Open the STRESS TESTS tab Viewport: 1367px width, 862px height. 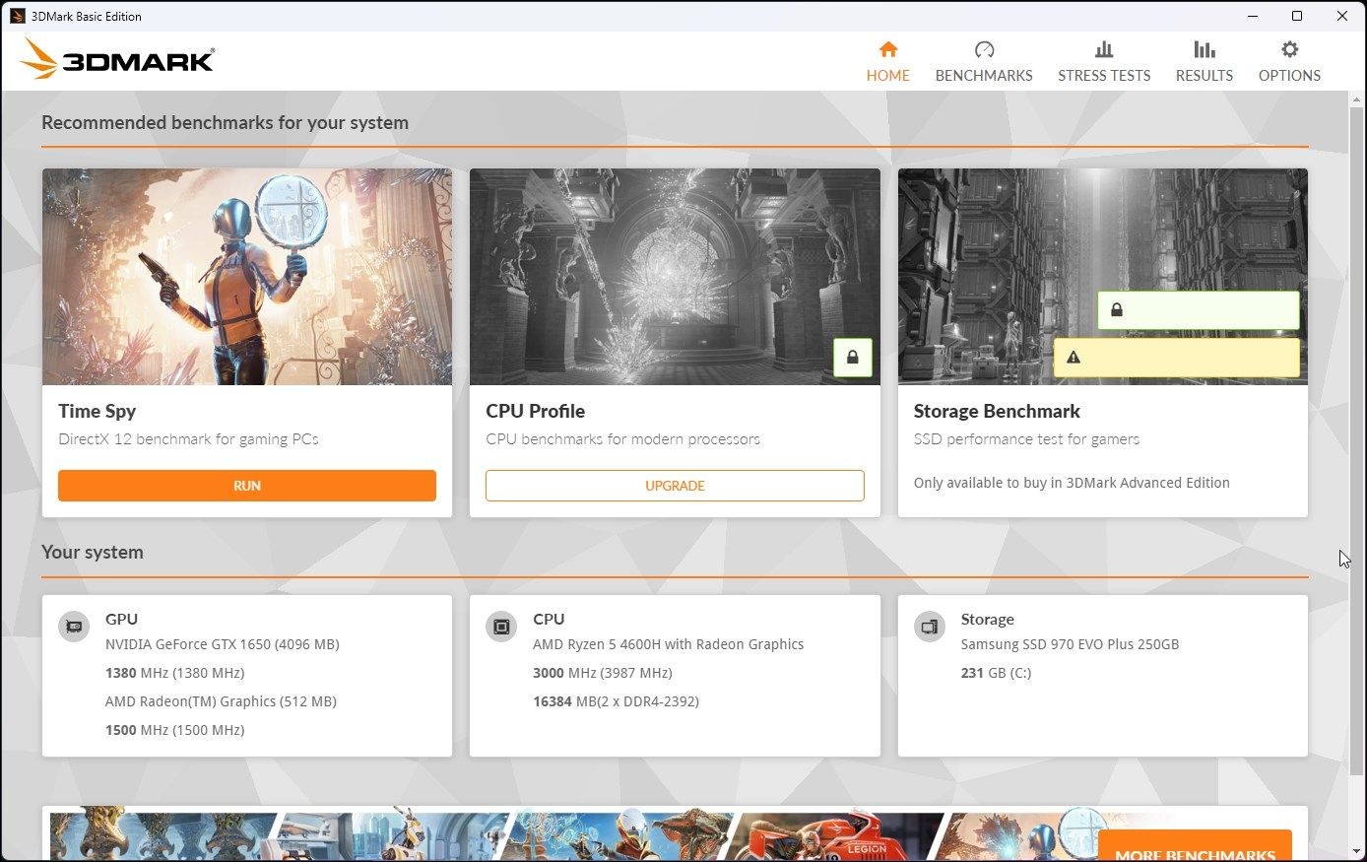1104,61
